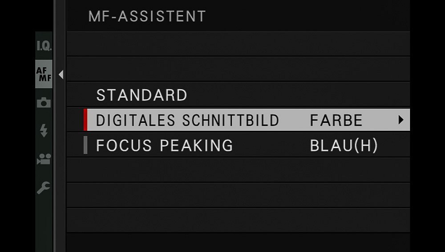This screenshot has height=252, width=445.
Task: Select the AF MF focus settings tab
Action: (x=44, y=74)
